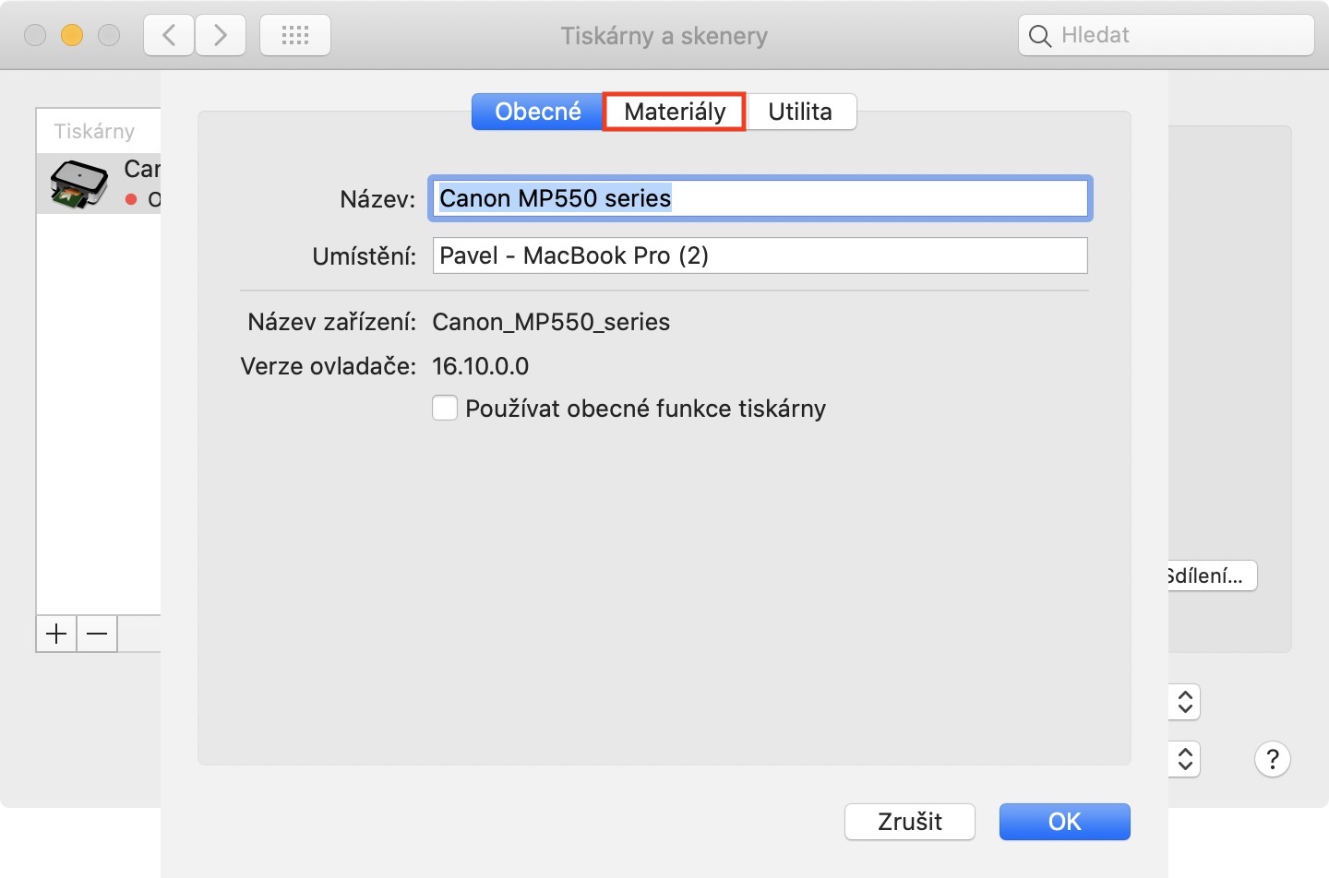
Task: Select the Obecné tab
Action: click(x=537, y=112)
